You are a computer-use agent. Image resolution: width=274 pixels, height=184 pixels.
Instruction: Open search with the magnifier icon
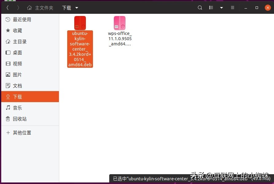coord(200,7)
